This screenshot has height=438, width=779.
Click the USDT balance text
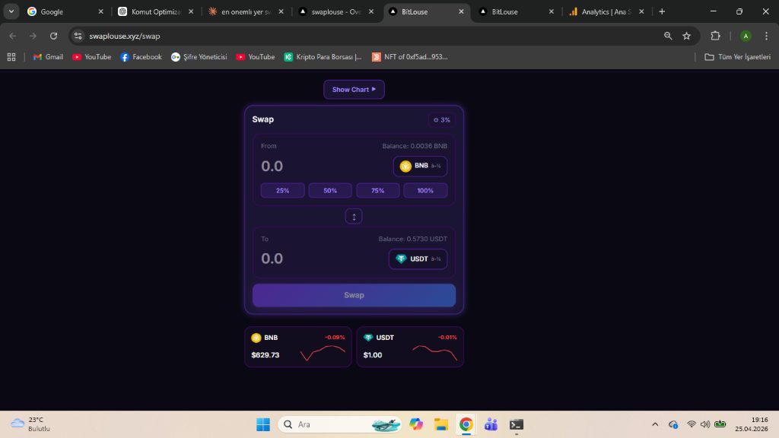412,239
